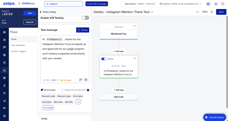The image size is (228, 121).
Task: Insert the Site URL shortcode
Action: coord(69,102)
